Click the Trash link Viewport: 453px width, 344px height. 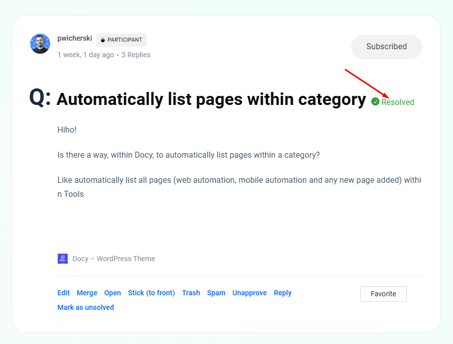point(191,293)
